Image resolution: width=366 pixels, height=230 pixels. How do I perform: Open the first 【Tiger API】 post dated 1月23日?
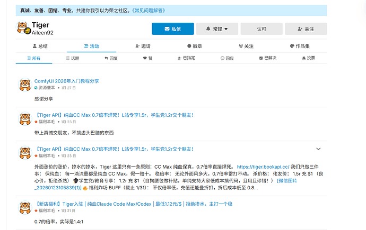coord(114,115)
